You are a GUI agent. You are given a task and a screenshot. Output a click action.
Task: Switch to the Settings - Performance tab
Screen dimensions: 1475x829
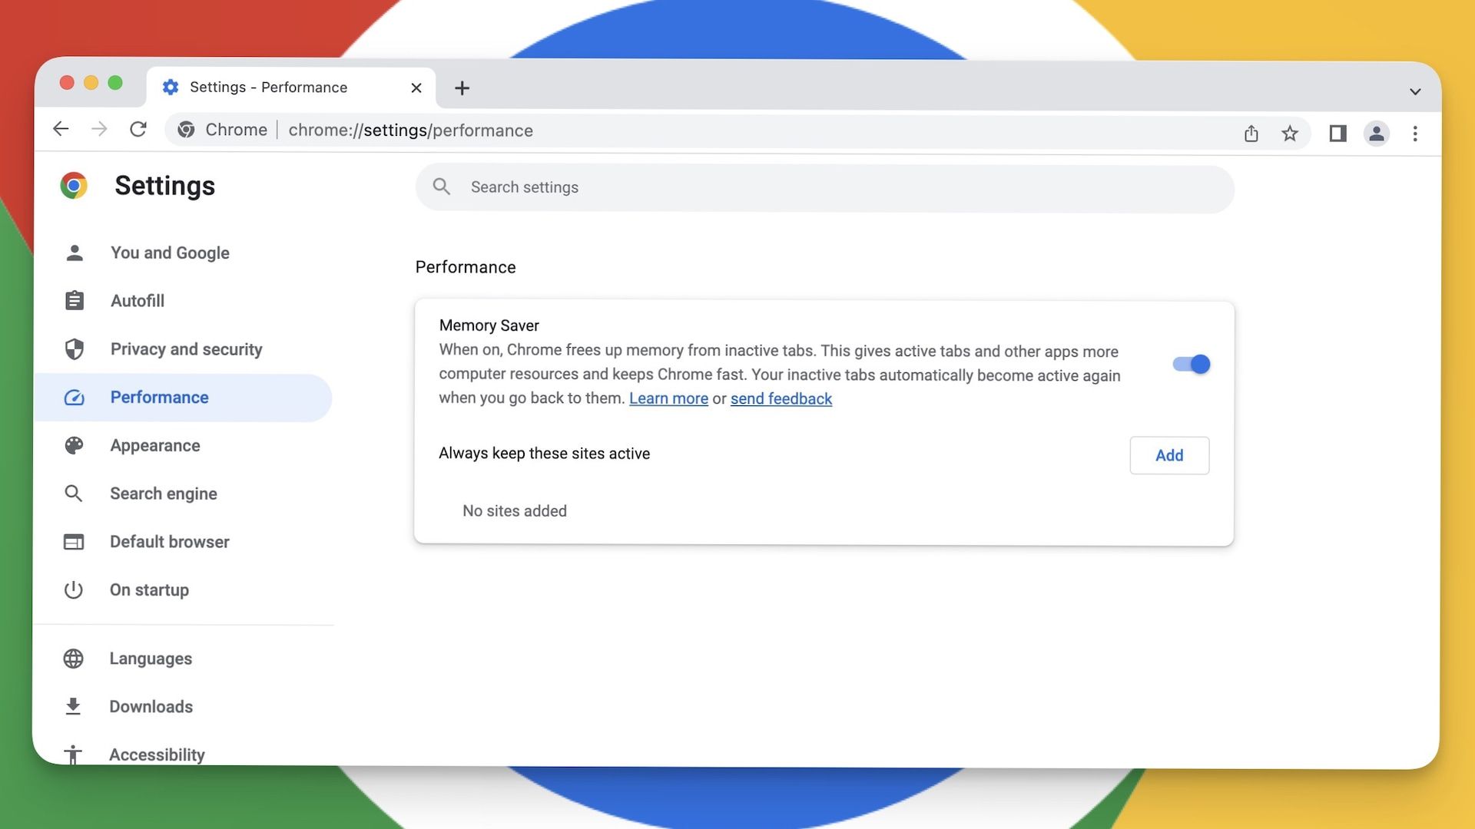(x=269, y=87)
